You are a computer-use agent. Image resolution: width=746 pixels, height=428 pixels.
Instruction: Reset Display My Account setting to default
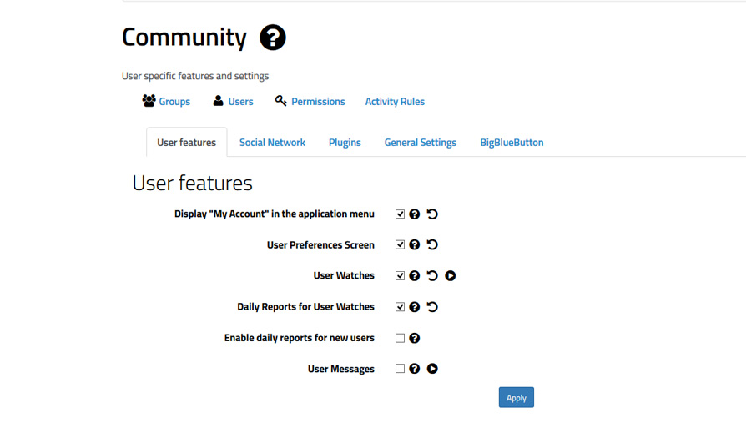[x=432, y=214]
